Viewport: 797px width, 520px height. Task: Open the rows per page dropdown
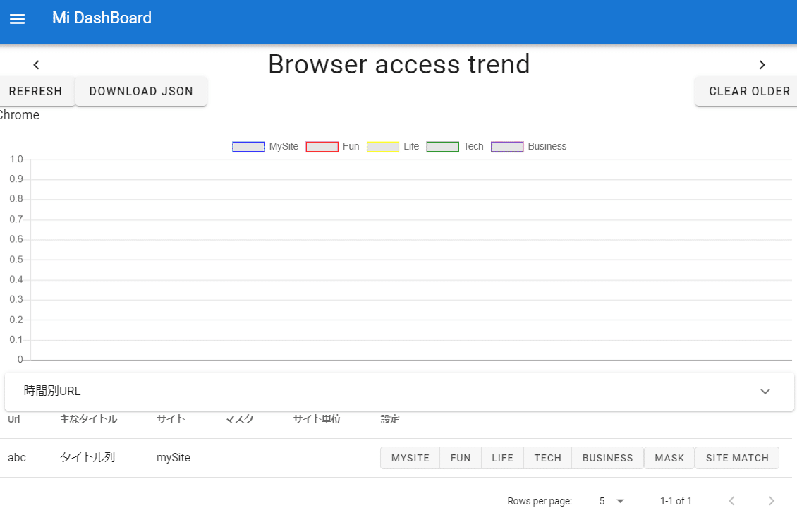pos(612,501)
